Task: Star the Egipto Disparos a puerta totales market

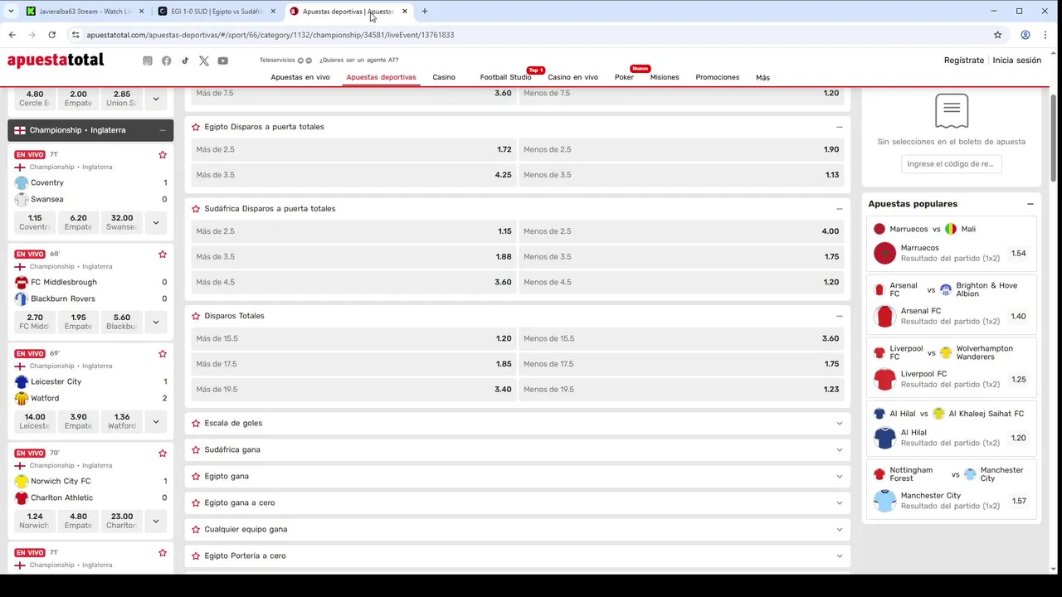Action: [196, 127]
